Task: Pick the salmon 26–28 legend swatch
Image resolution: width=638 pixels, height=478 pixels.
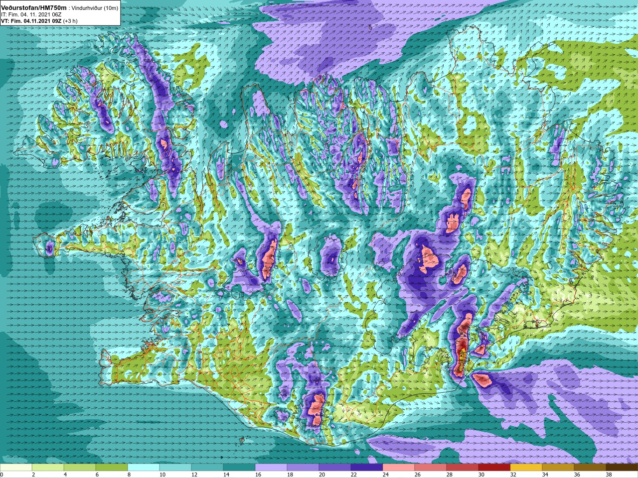Action: pyautogui.click(x=431, y=468)
